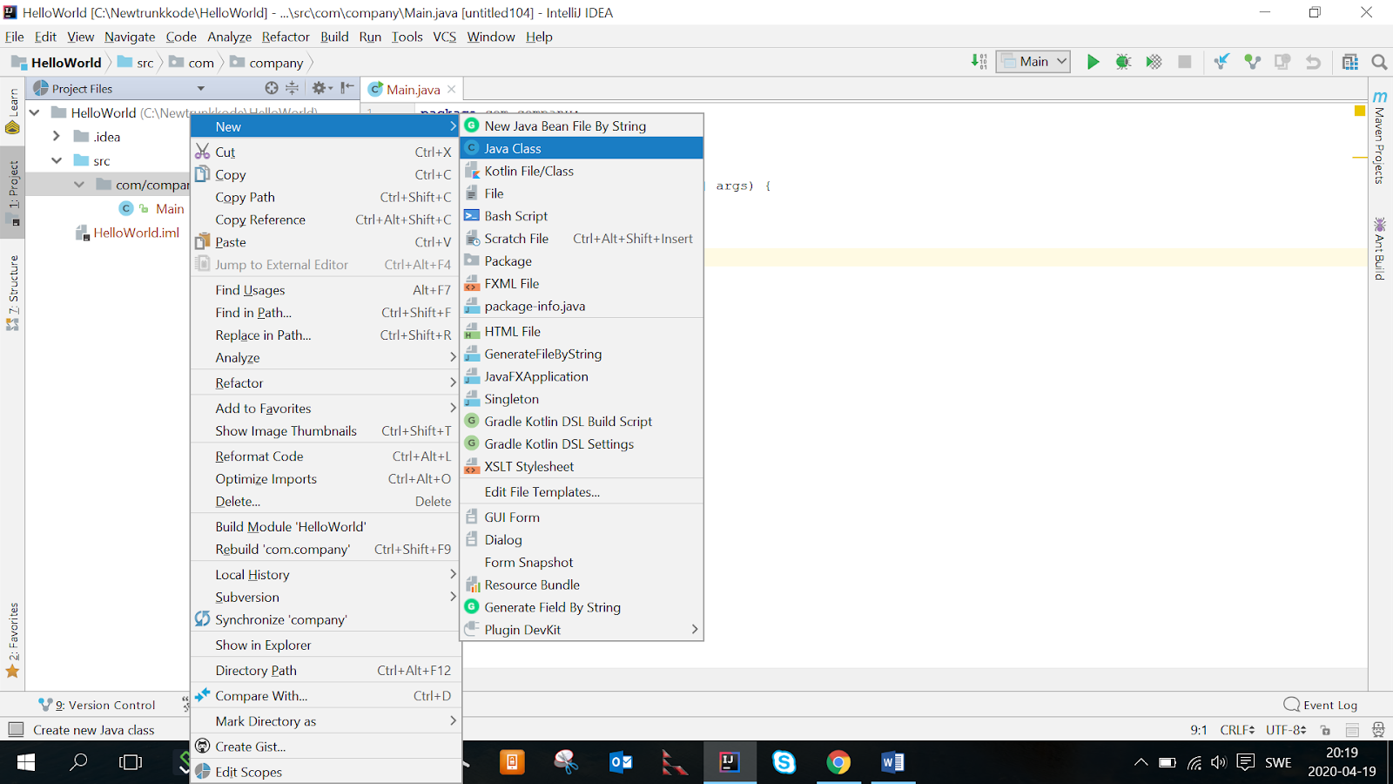The height and width of the screenshot is (784, 1393).
Task: Click Show in Explorer context entry
Action: pyautogui.click(x=325, y=645)
